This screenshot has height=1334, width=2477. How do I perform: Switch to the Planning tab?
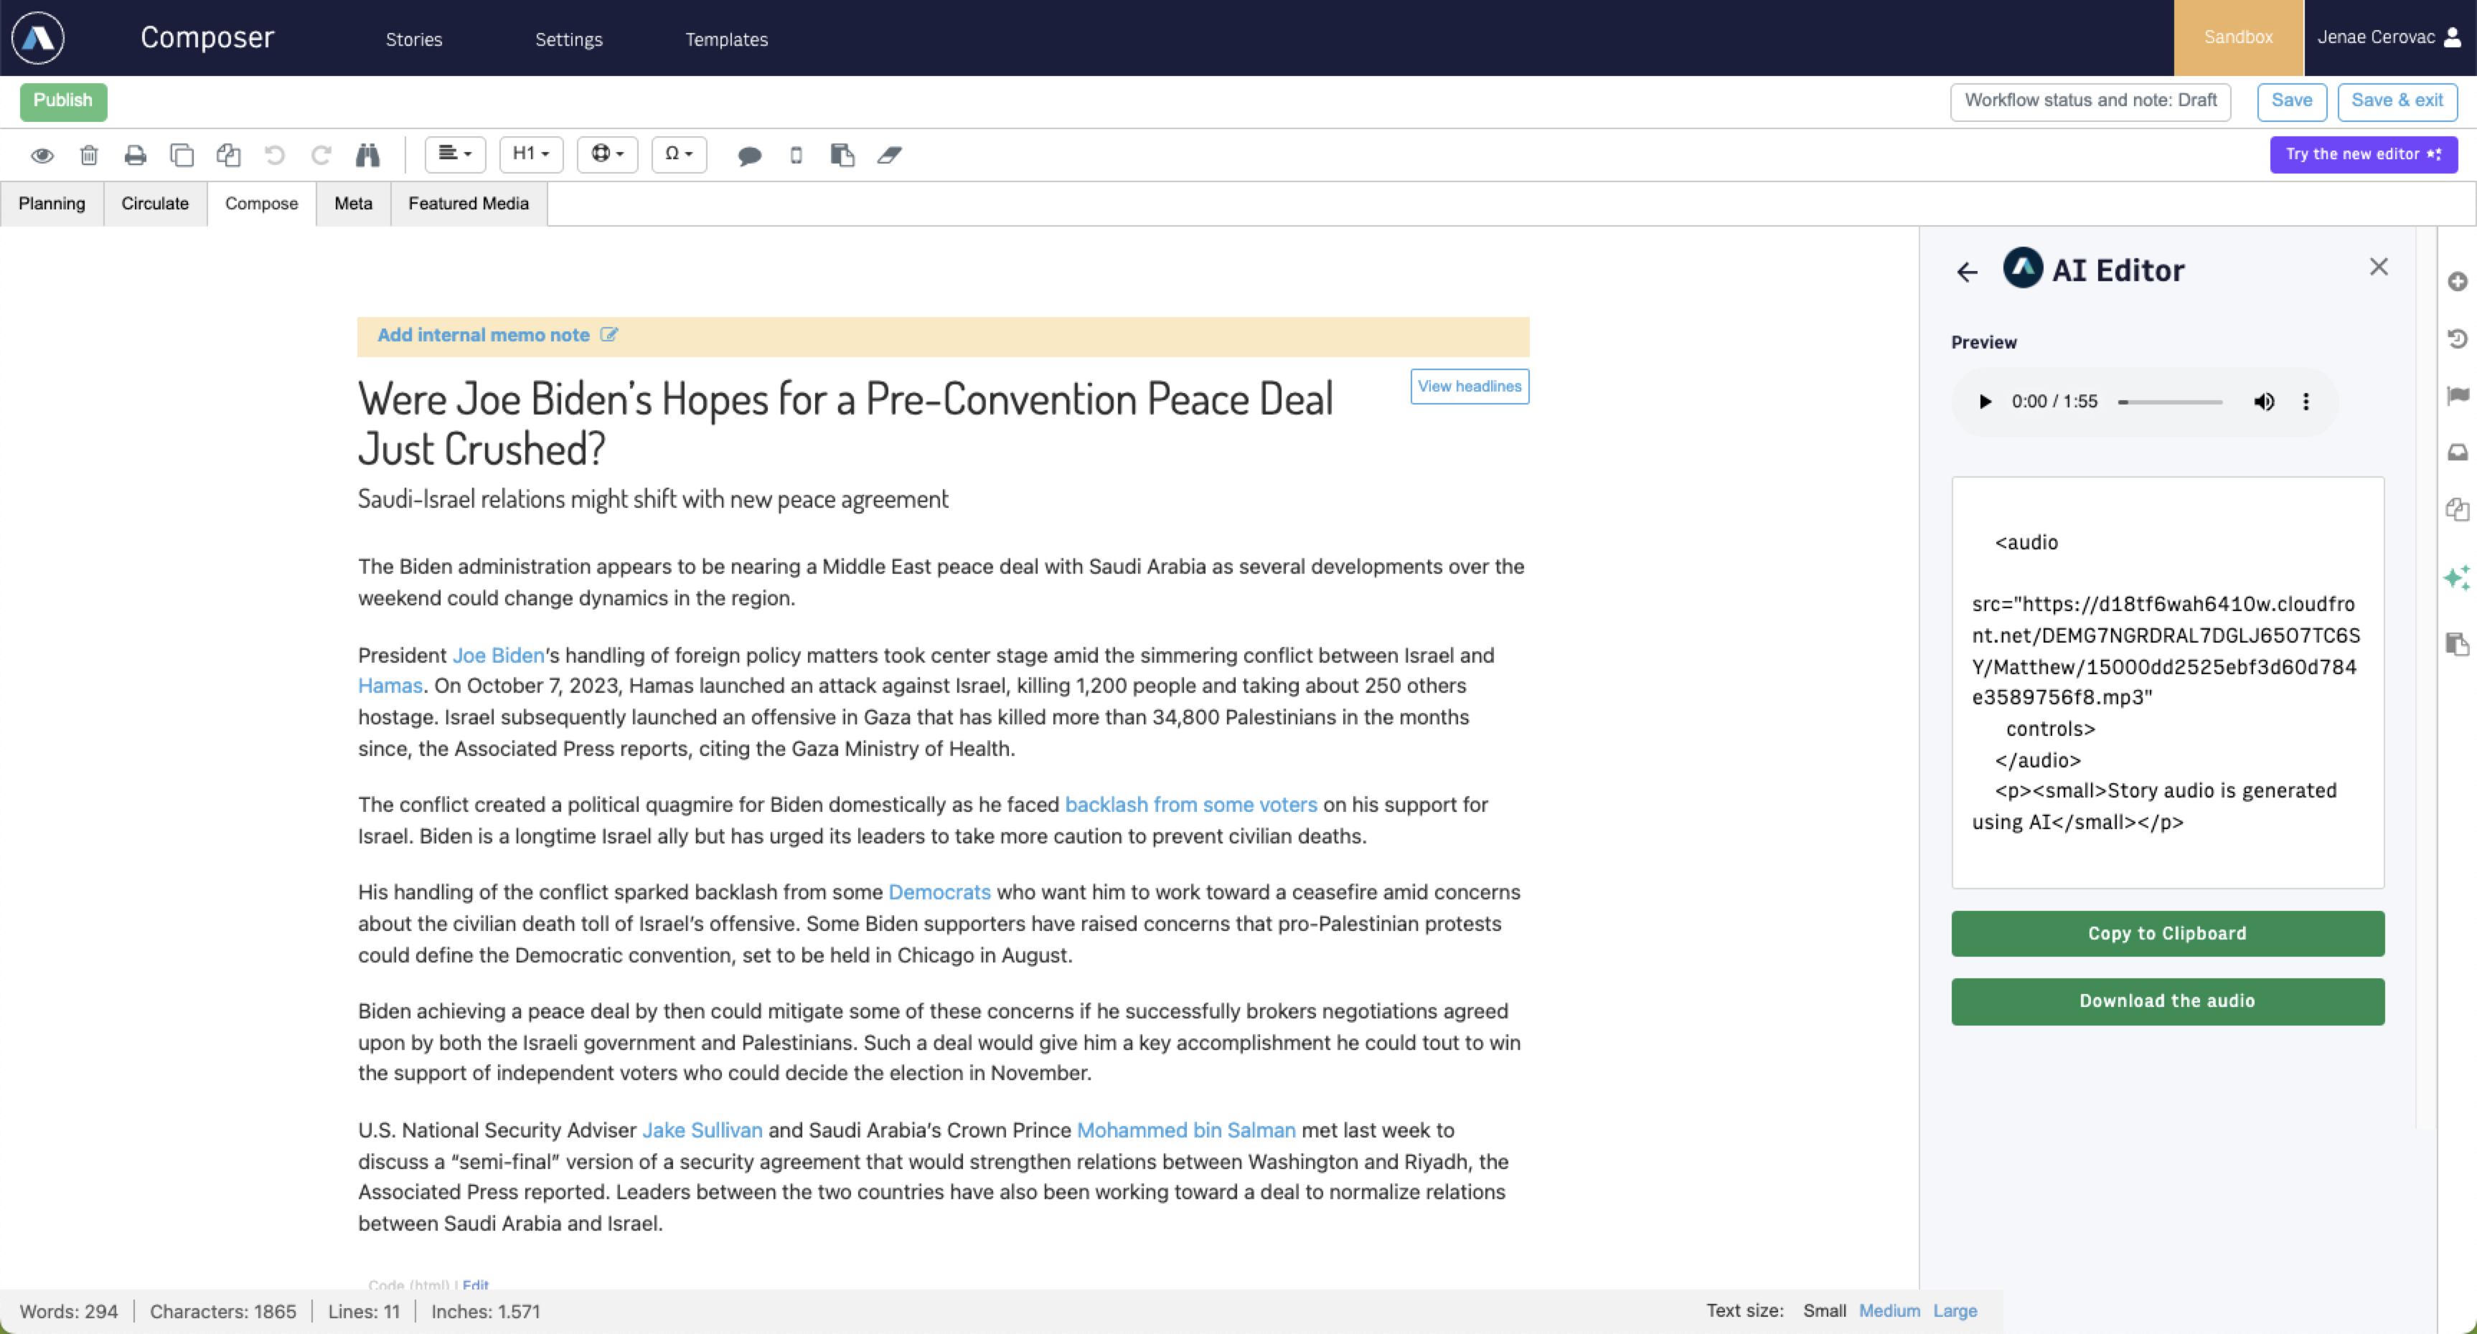click(52, 204)
